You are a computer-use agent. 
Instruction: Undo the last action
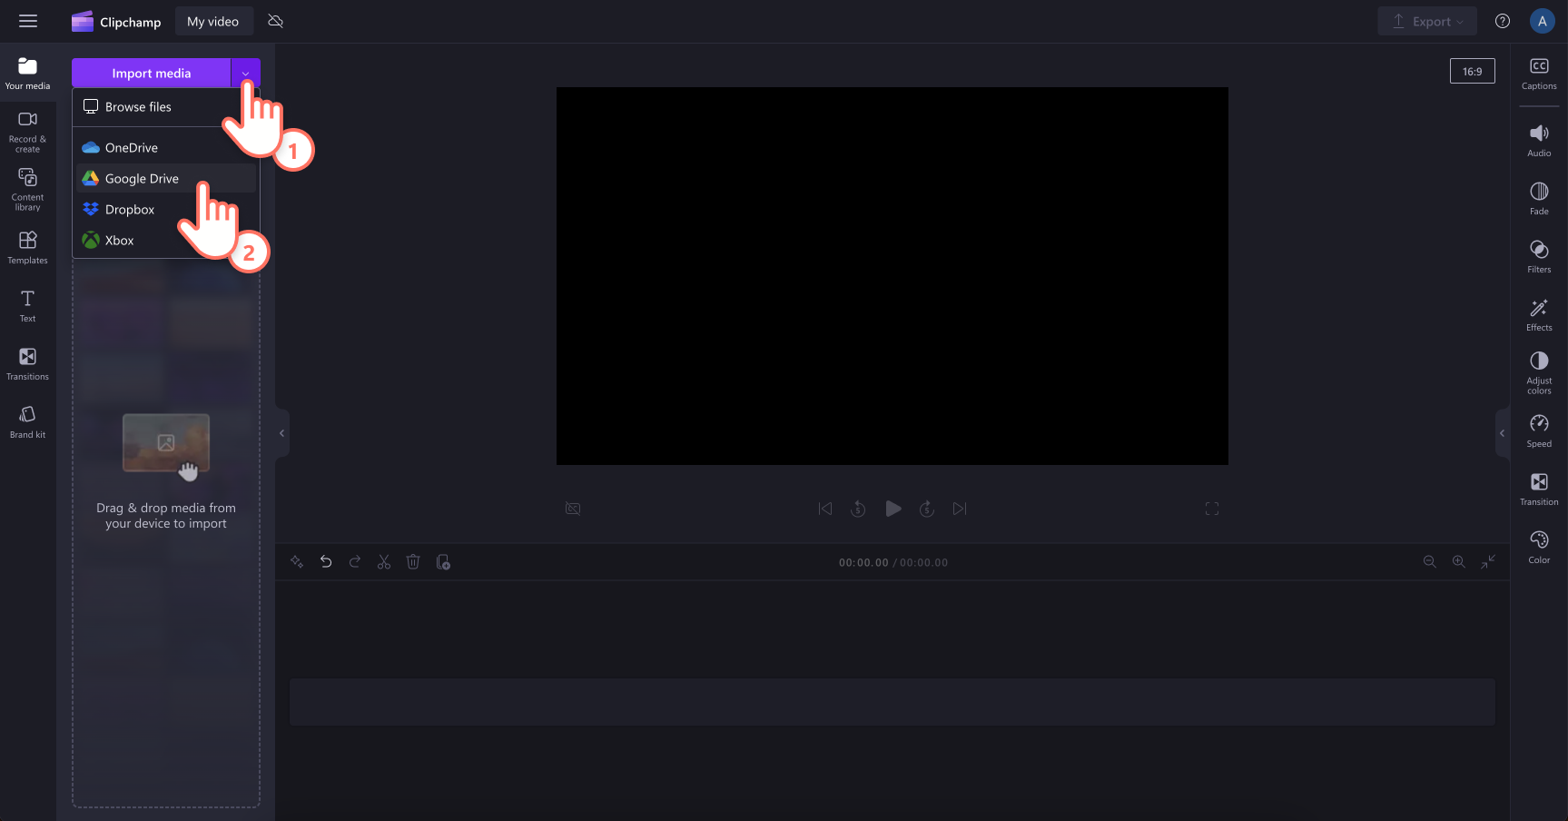tap(326, 561)
